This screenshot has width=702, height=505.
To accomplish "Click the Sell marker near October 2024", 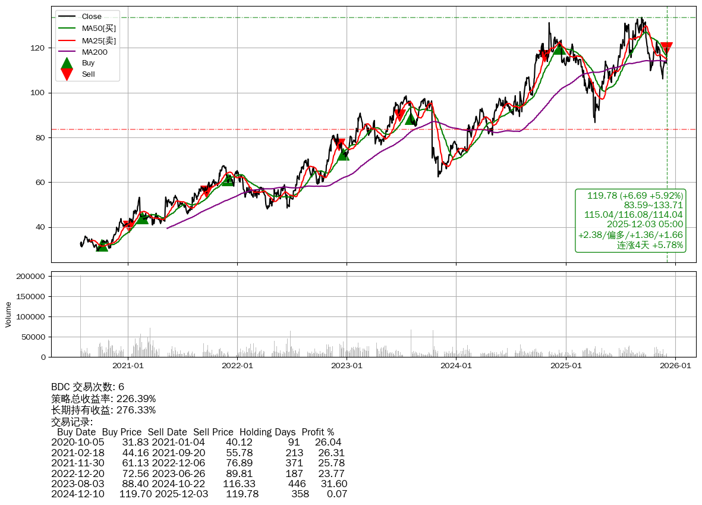I will click(x=543, y=56).
